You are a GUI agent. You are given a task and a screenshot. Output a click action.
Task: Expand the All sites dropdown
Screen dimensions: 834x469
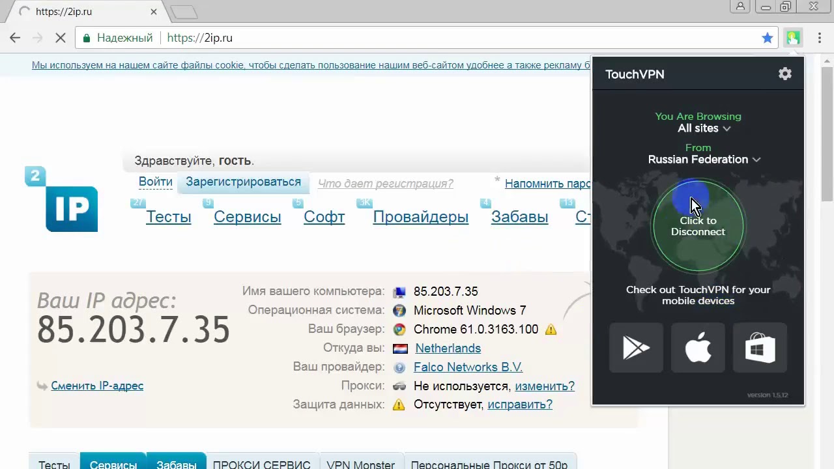(704, 128)
